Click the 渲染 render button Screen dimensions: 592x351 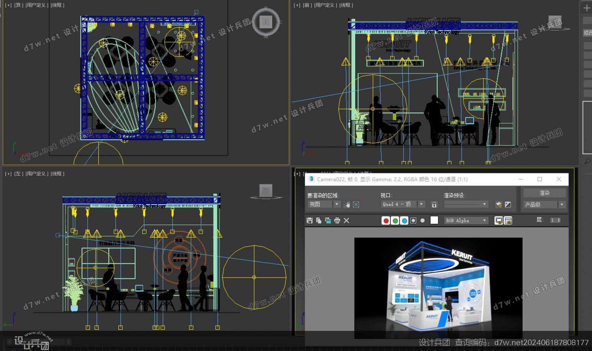point(544,193)
